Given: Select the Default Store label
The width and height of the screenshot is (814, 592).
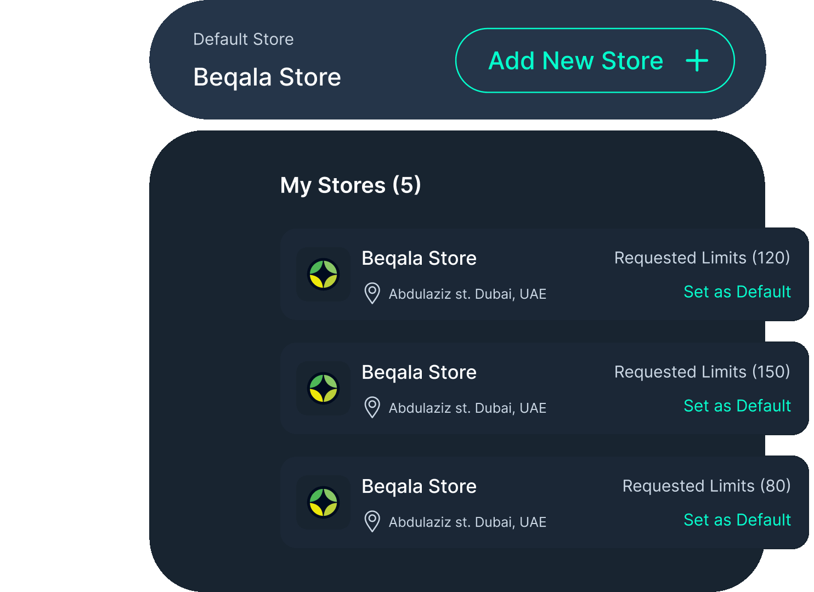Looking at the screenshot, I should (x=243, y=39).
